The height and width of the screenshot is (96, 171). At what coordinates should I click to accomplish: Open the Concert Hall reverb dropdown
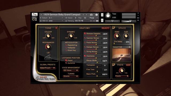122,47
